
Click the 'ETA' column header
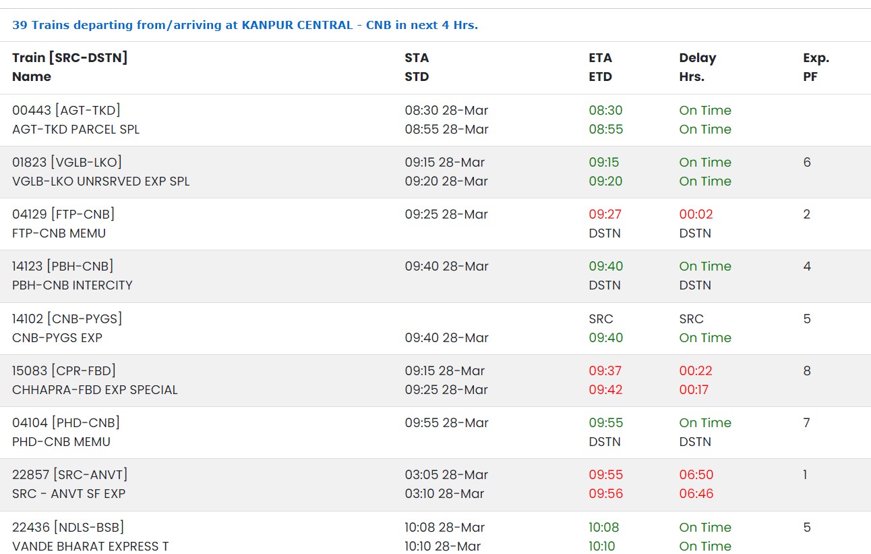600,58
